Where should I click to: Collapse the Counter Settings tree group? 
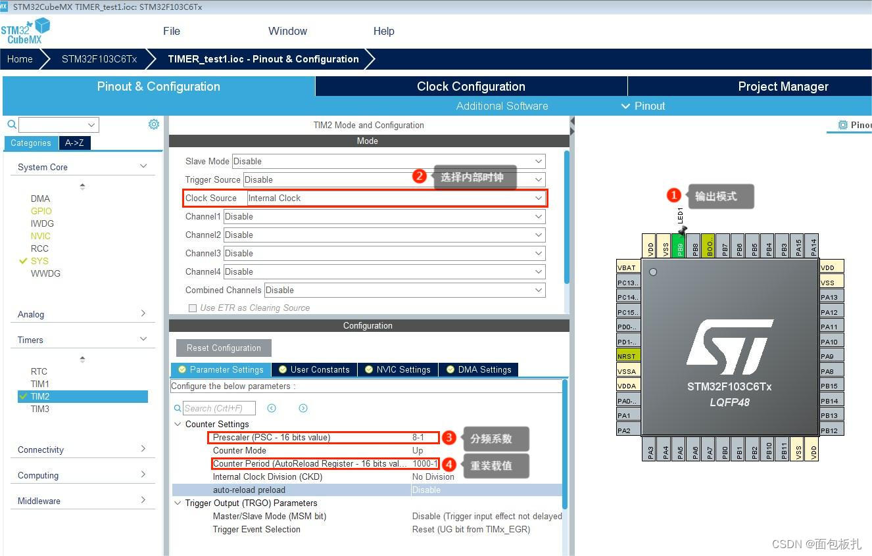coord(178,424)
